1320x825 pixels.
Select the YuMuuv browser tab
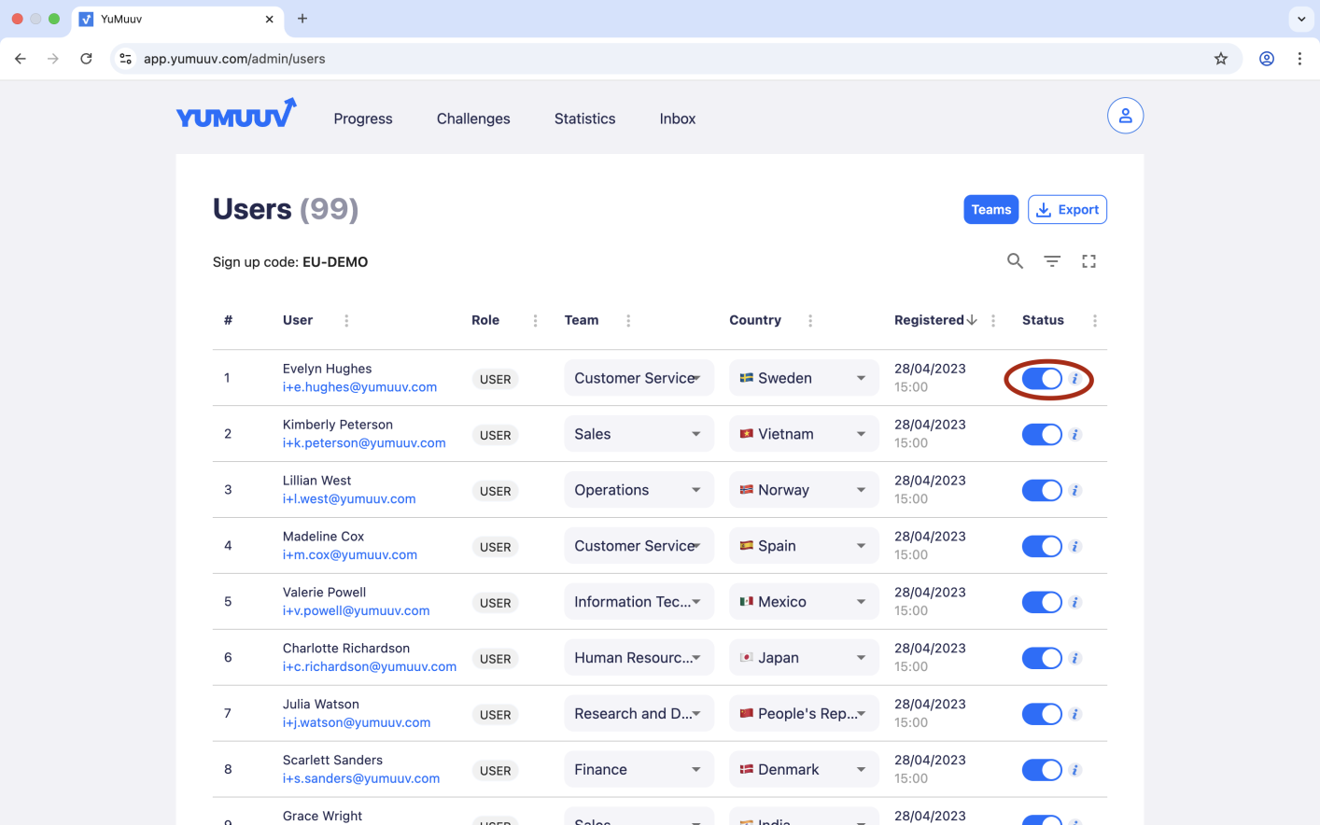[177, 19]
